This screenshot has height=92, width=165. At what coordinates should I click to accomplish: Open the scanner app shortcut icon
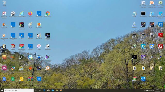pos(134,25)
